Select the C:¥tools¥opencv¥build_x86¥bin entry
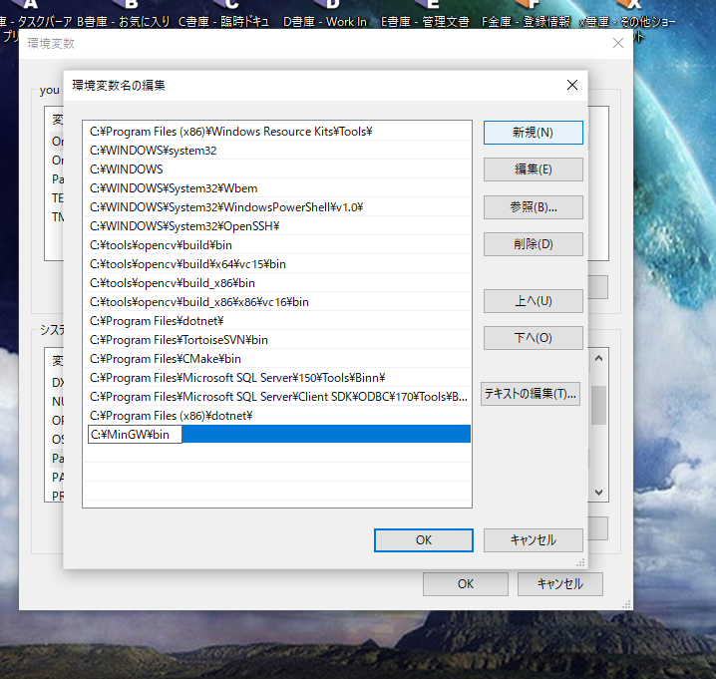This screenshot has width=716, height=679. pos(276,283)
